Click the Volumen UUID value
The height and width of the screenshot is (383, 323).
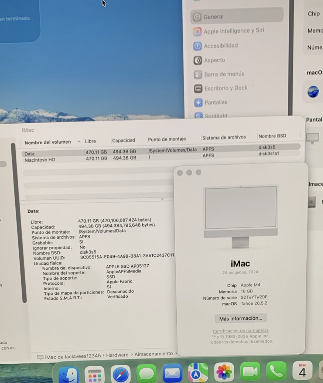pyautogui.click(x=127, y=256)
